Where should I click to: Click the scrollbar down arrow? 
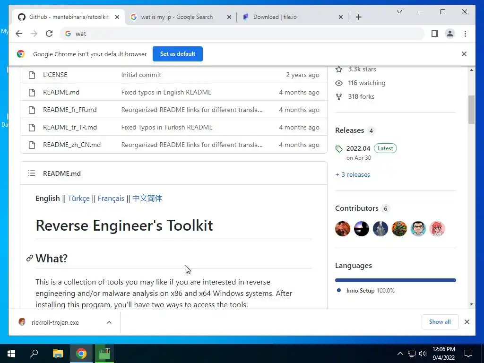471,304
